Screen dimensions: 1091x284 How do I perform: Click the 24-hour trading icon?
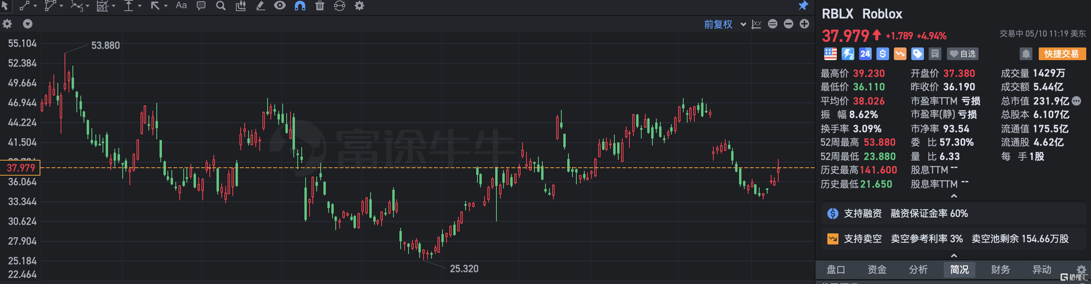click(x=865, y=54)
